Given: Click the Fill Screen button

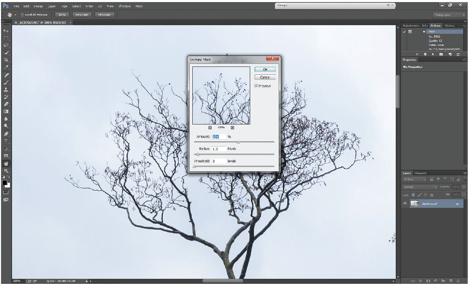Looking at the screenshot, I should tap(105, 15).
